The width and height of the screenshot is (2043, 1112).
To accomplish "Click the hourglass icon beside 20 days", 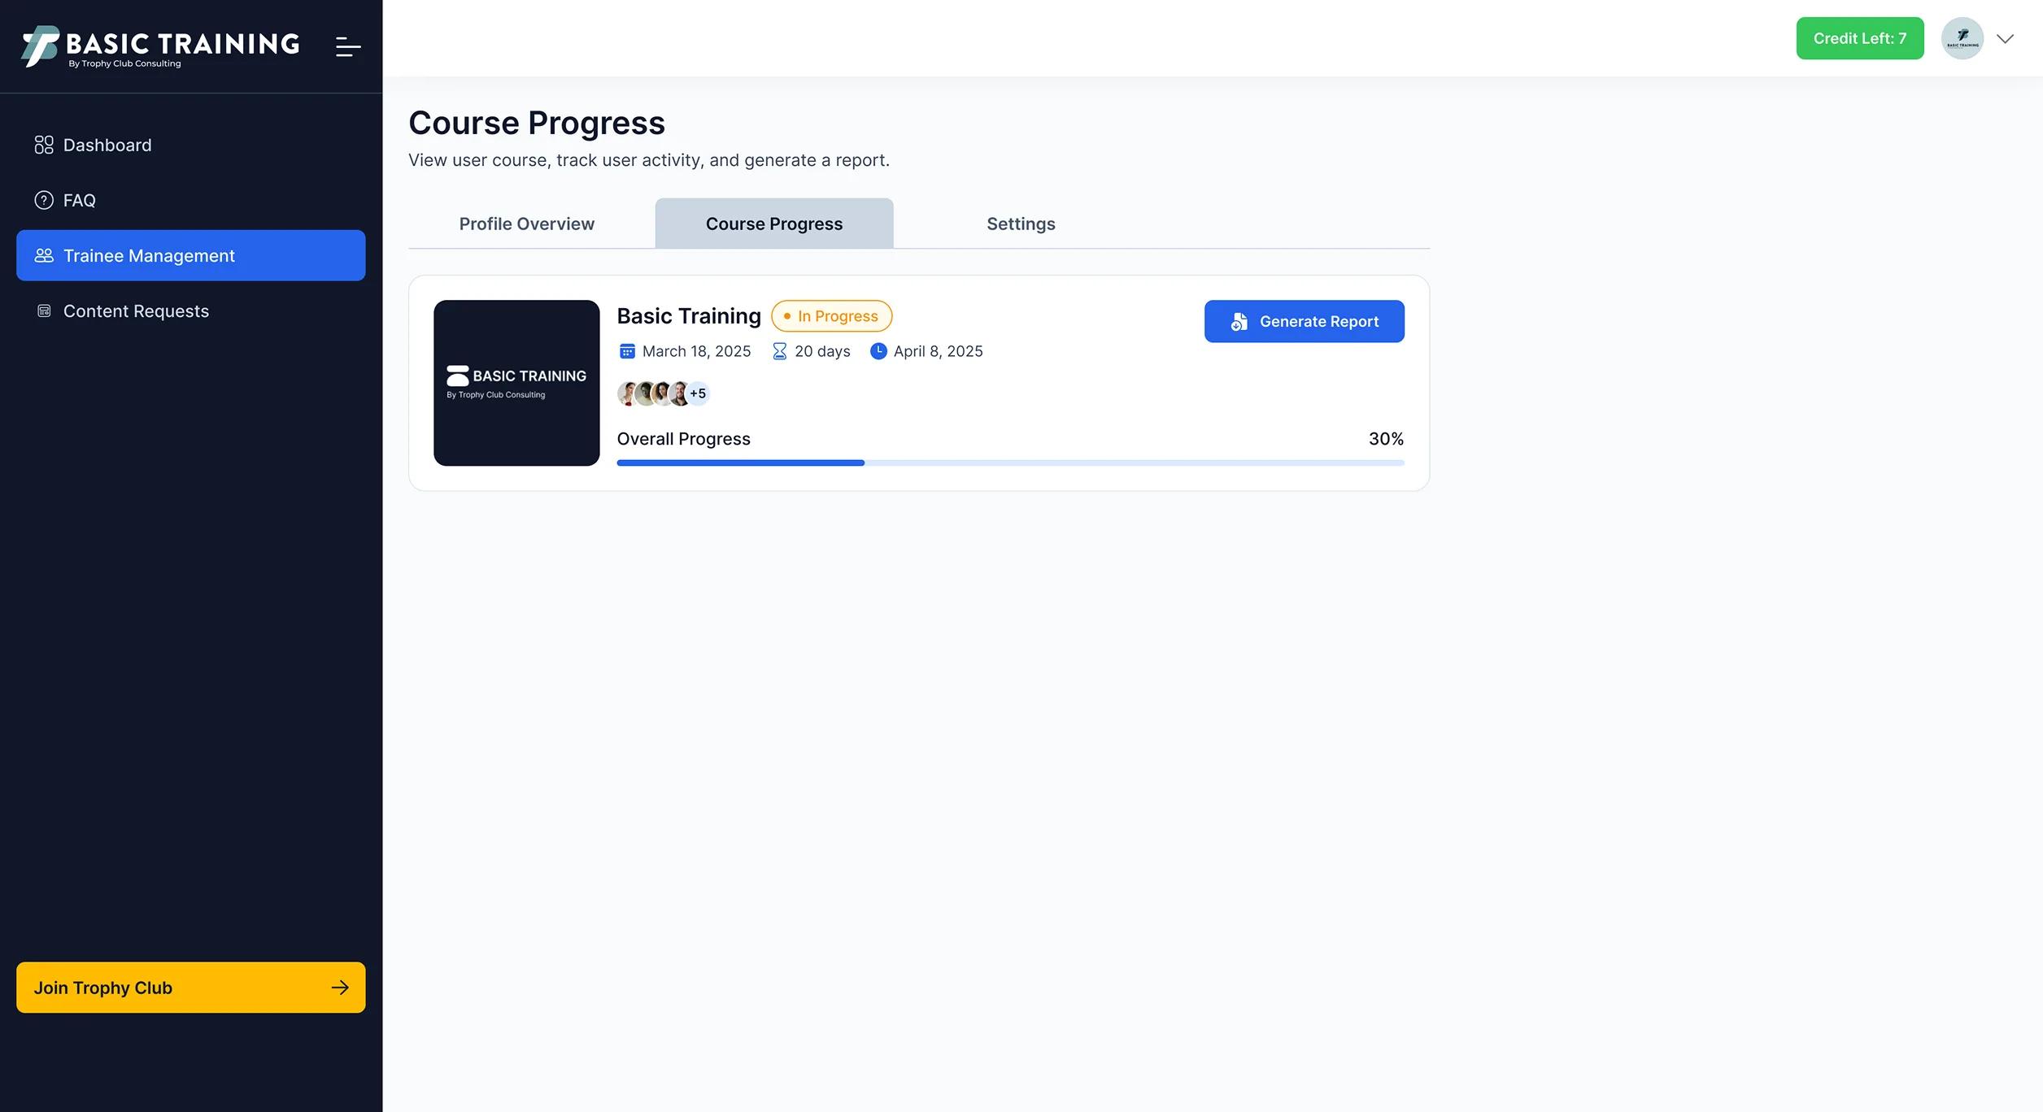I will point(779,351).
